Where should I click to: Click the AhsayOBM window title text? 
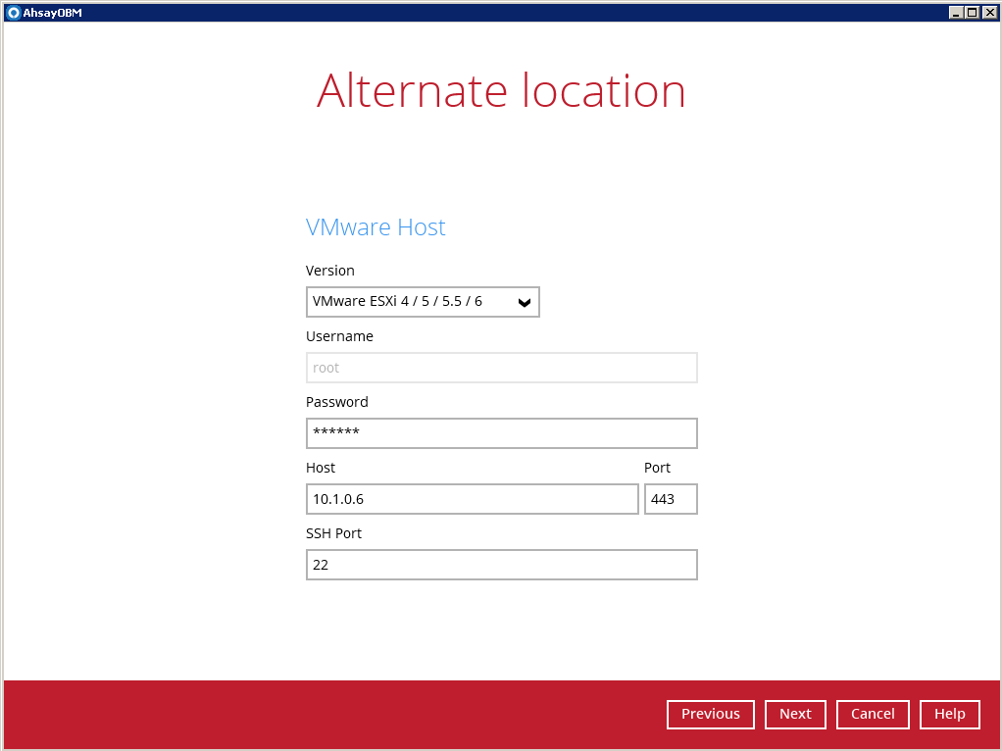point(52,13)
